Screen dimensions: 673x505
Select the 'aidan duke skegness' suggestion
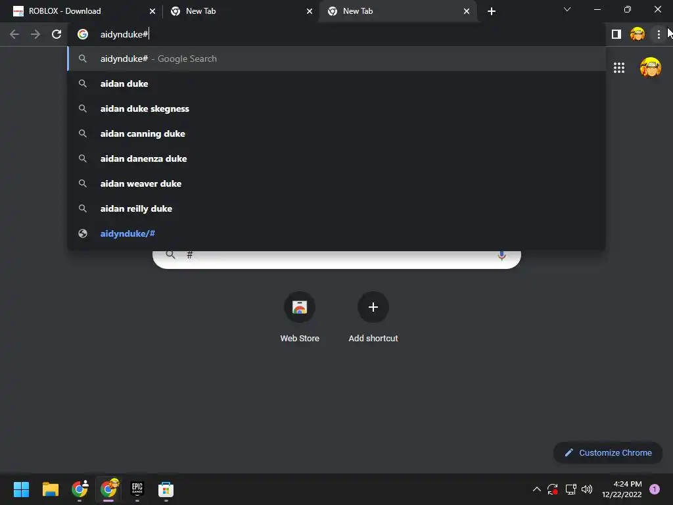[336, 108]
